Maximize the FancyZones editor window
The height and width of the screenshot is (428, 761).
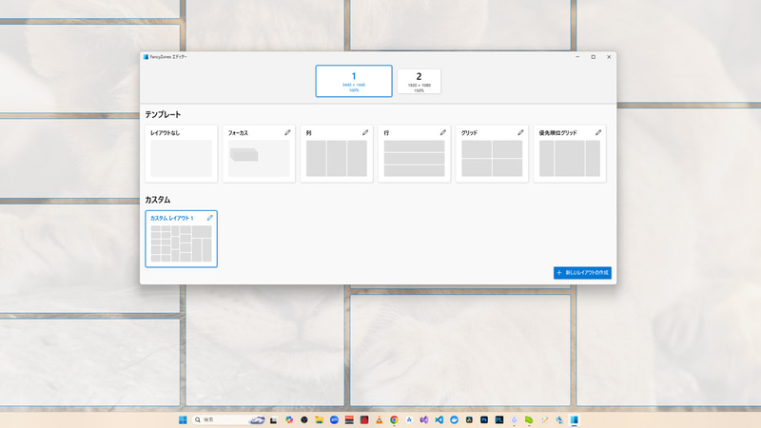click(x=593, y=57)
